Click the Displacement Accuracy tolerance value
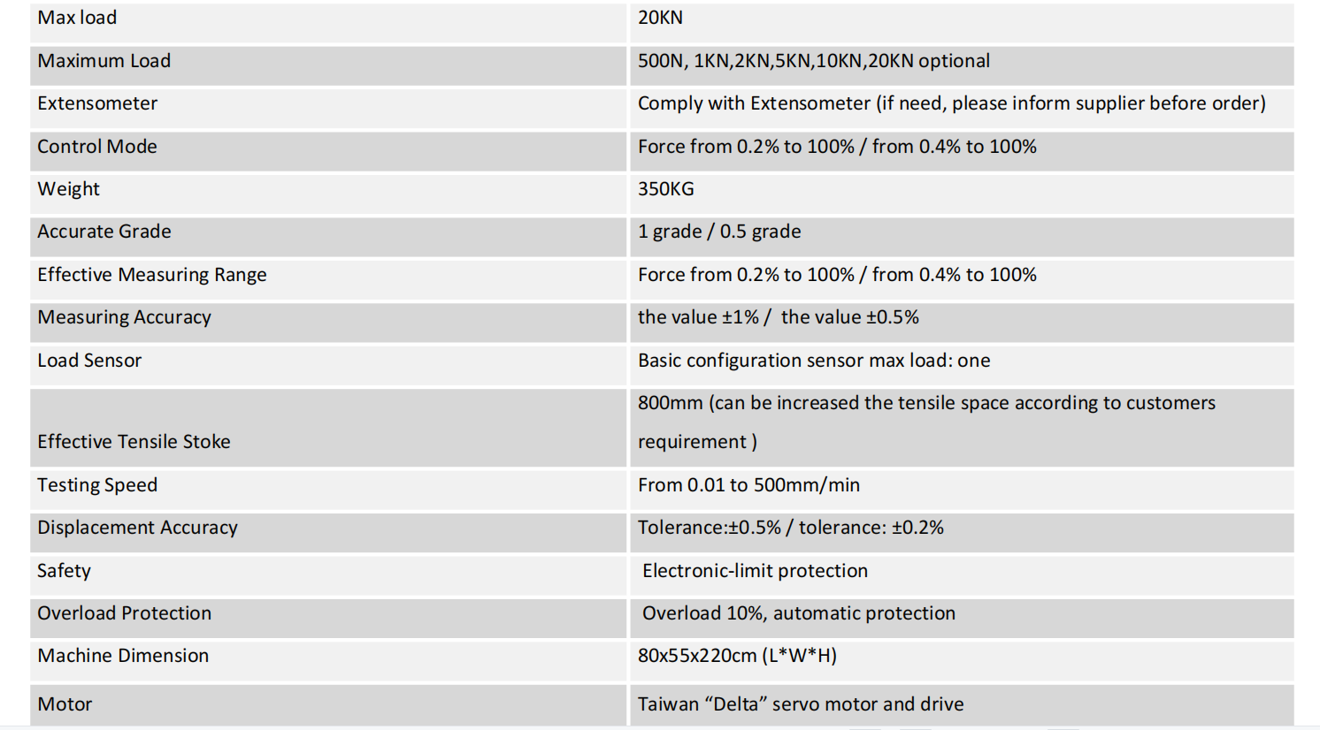This screenshot has height=730, width=1320. [x=790, y=528]
